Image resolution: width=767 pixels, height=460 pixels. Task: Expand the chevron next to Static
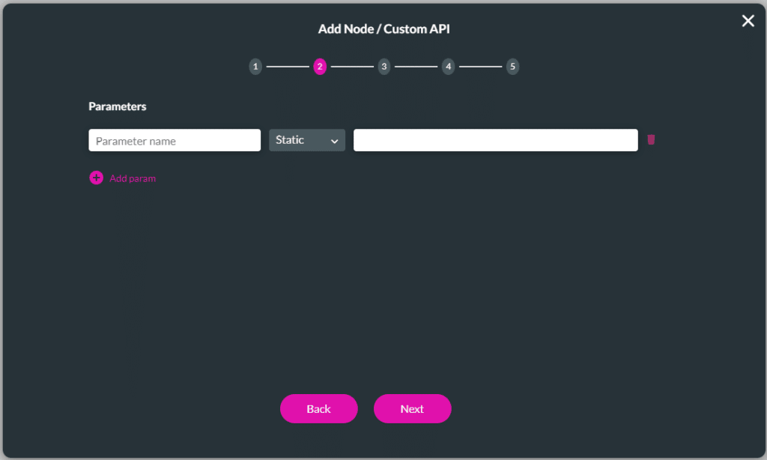pos(336,139)
